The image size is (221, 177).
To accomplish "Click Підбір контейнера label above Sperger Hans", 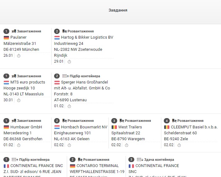I will pos(85,76).
